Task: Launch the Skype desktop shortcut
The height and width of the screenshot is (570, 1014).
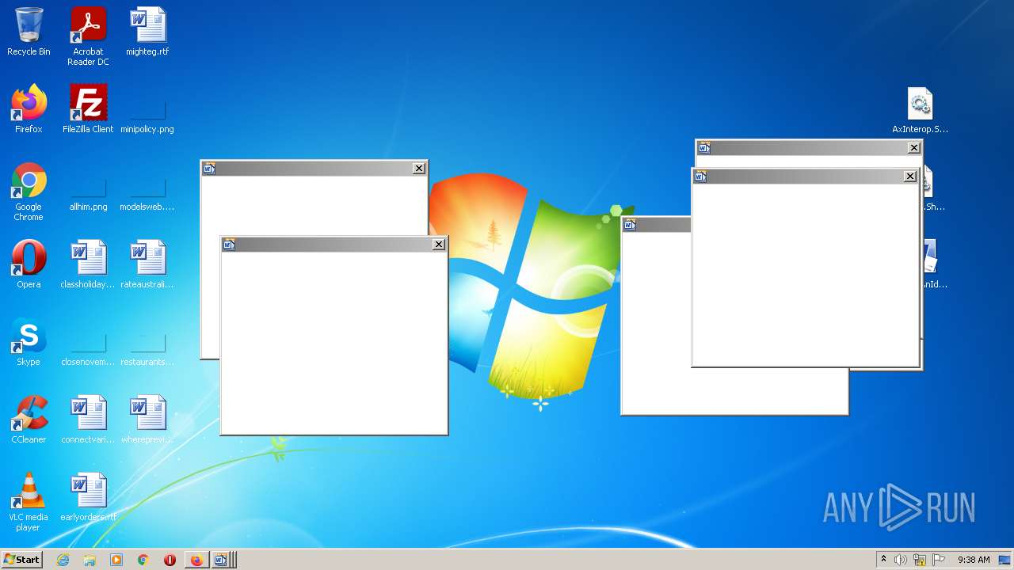Action: pyautogui.click(x=29, y=342)
